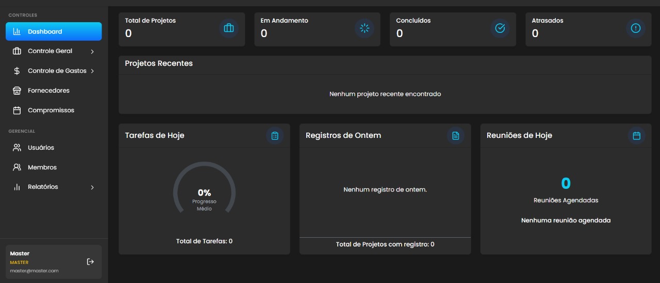Viewport: 660px width, 283px height.
Task: Click the store icon next to Fornecedores
Action: pyautogui.click(x=17, y=91)
